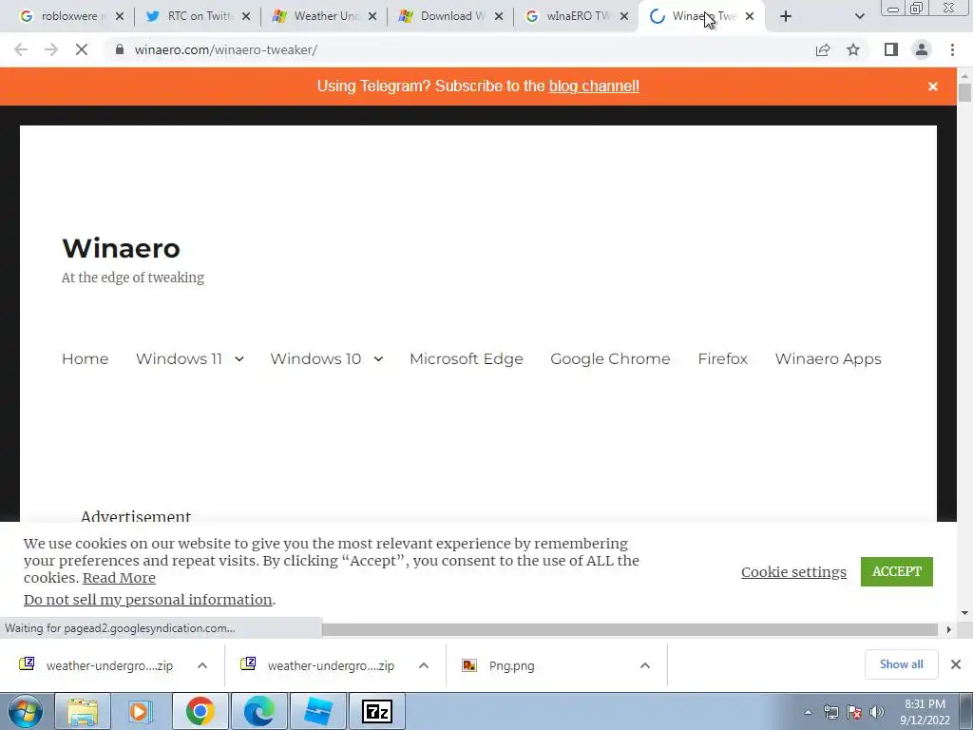The height and width of the screenshot is (730, 973).
Task: Open the Windows 11 menu item
Action: click(x=179, y=358)
